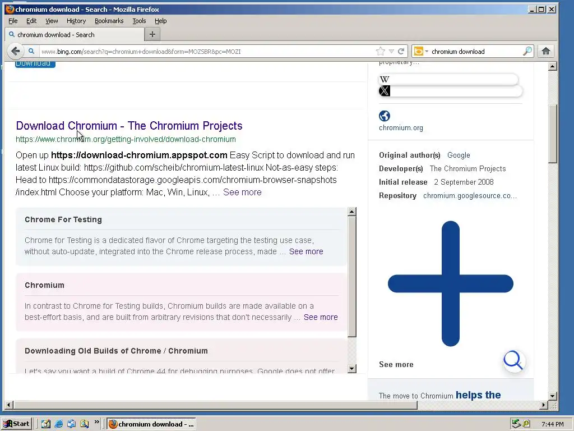Click the inner cards scrollbar thumb
The image size is (574, 431).
(352, 276)
